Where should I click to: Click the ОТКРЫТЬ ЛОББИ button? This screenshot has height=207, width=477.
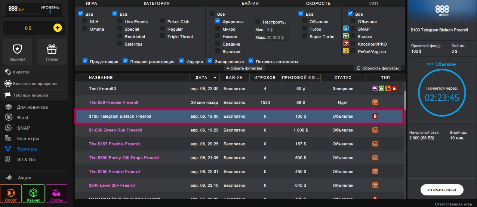coord(442,190)
